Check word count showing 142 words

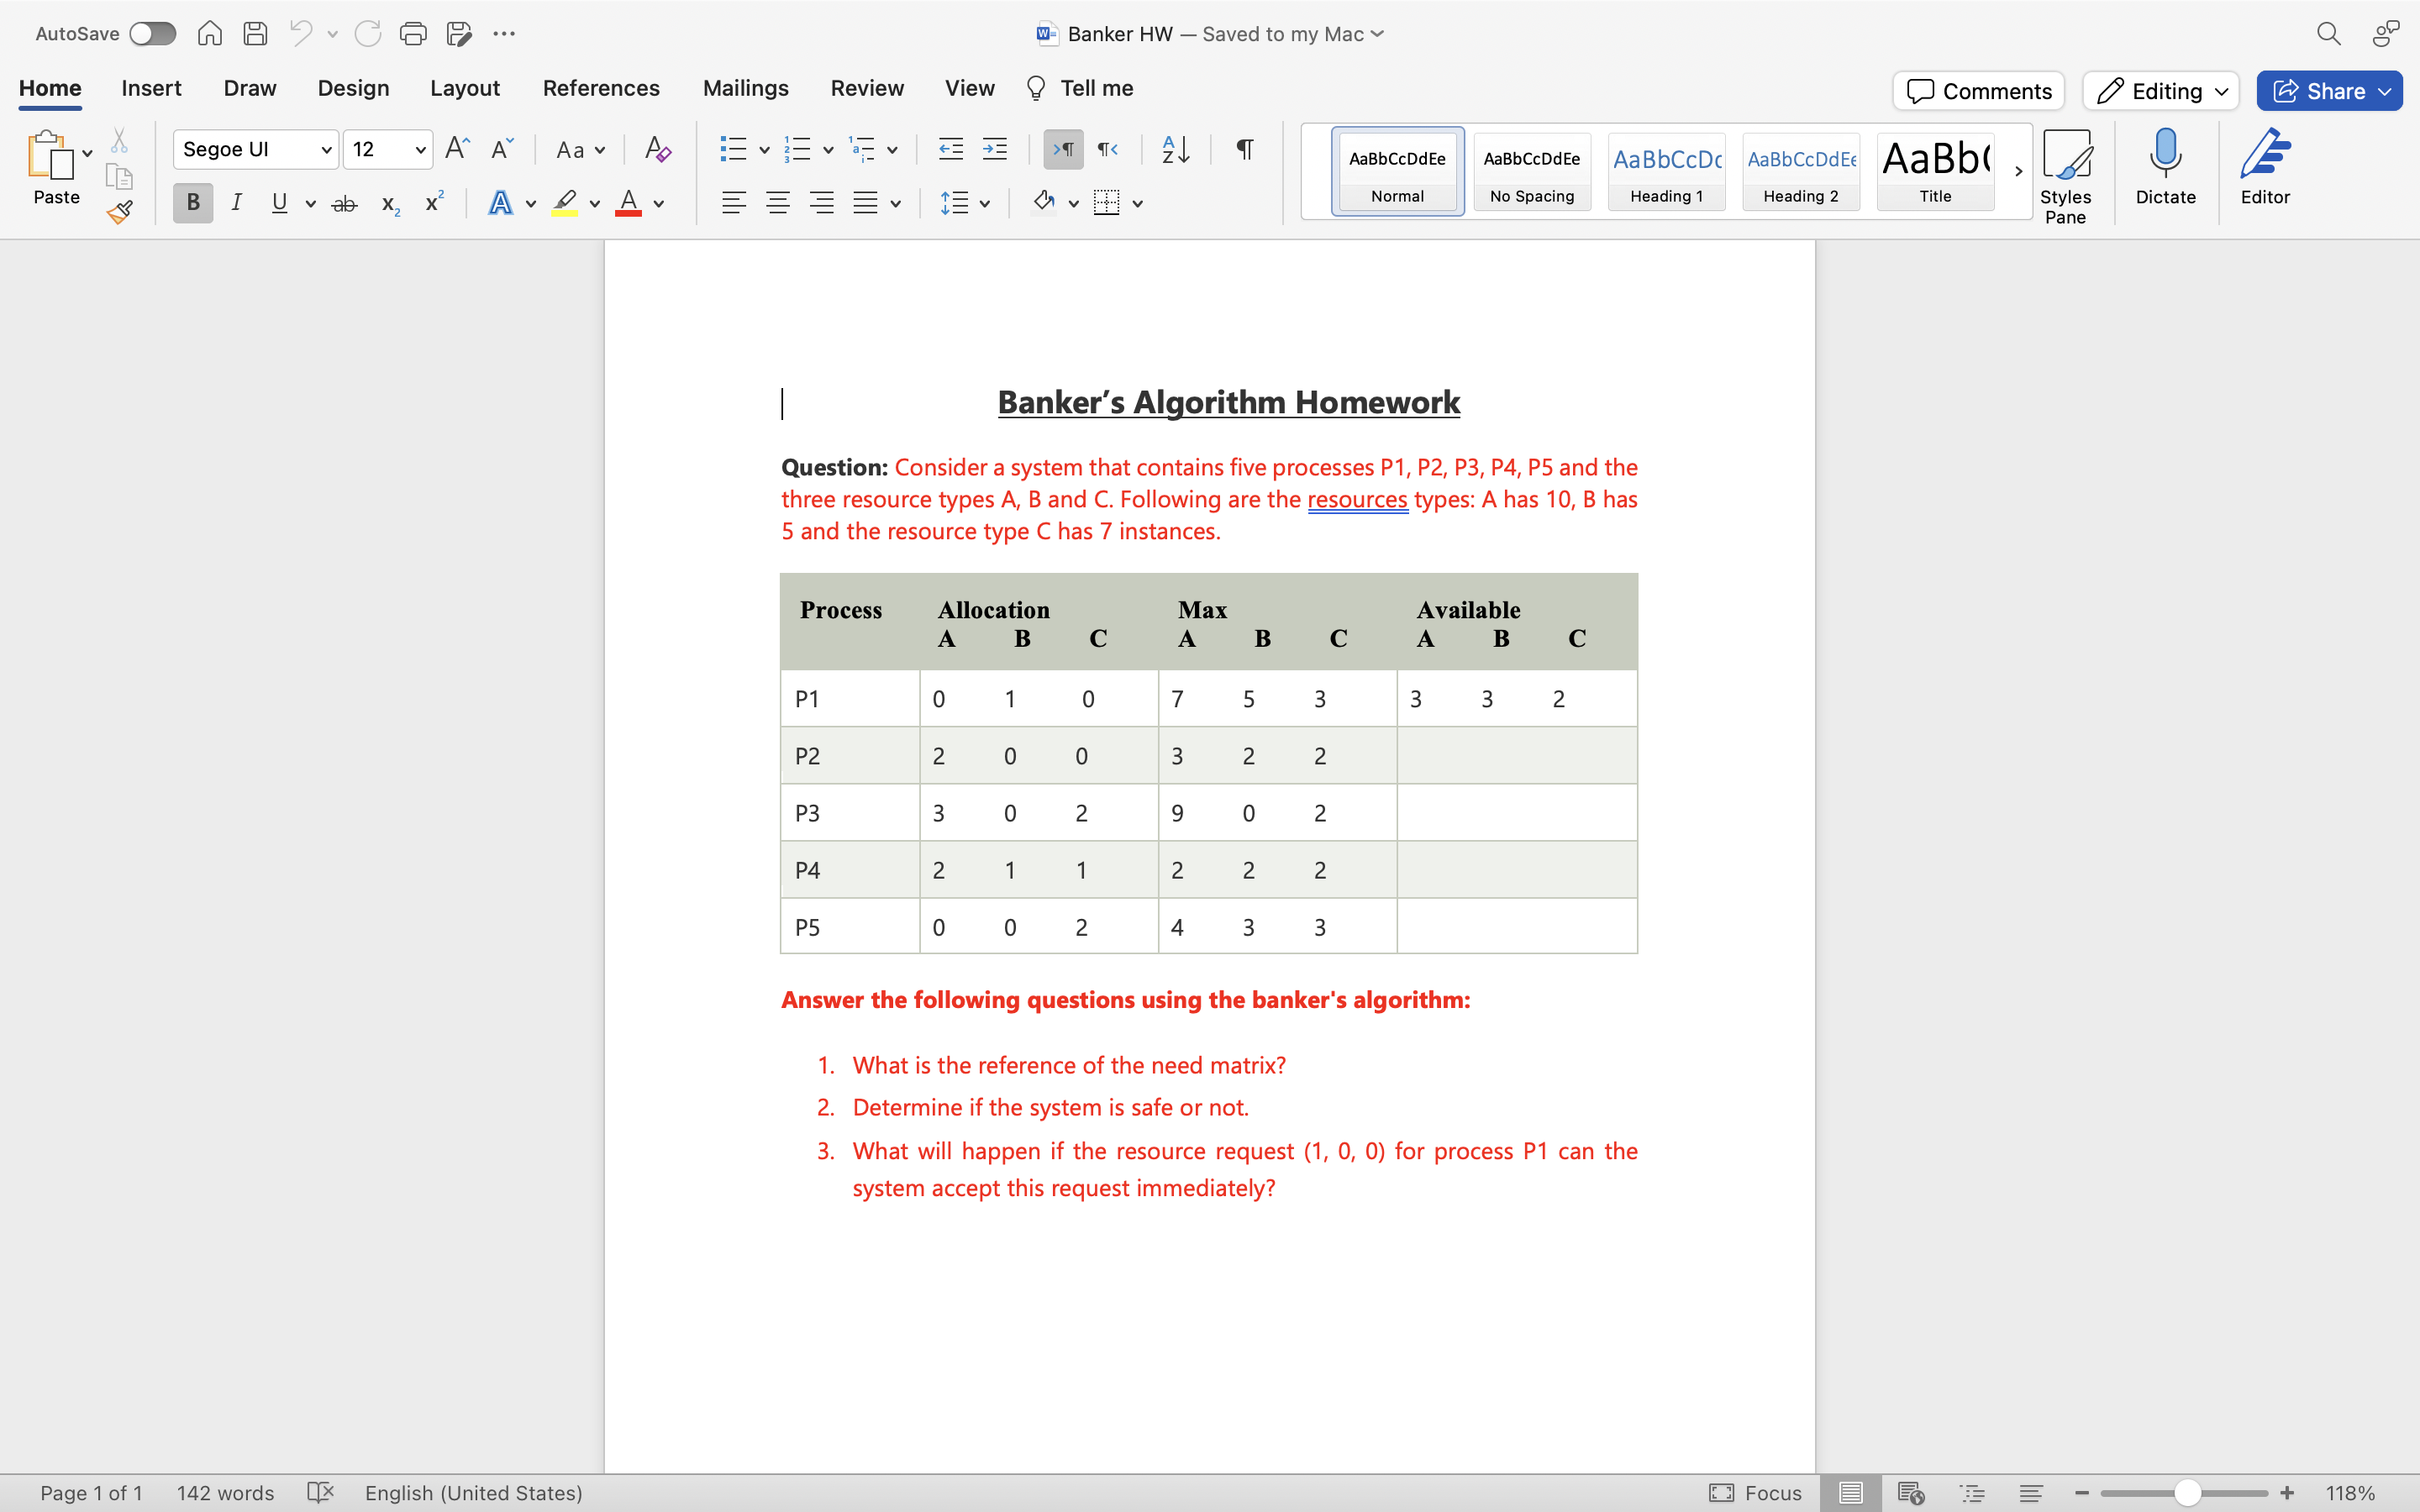click(225, 1493)
